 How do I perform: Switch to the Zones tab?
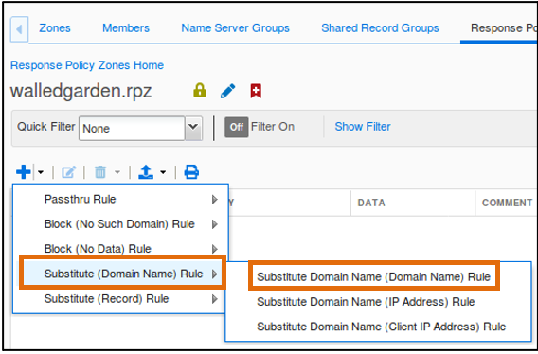click(55, 28)
